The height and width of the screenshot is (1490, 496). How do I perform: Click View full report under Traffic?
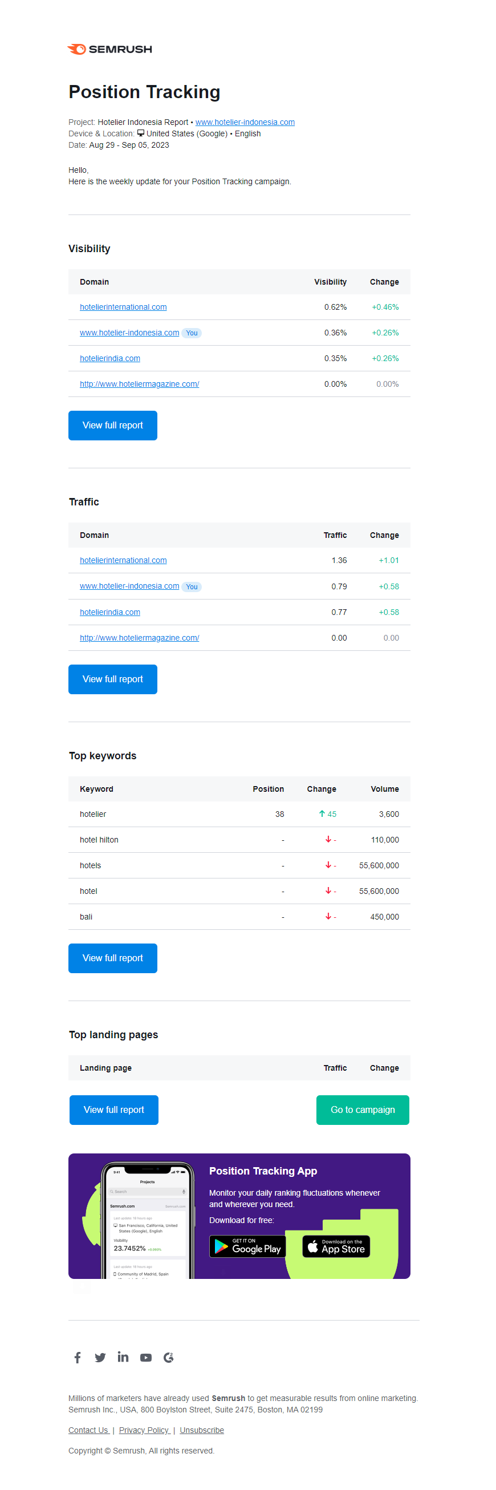113,679
